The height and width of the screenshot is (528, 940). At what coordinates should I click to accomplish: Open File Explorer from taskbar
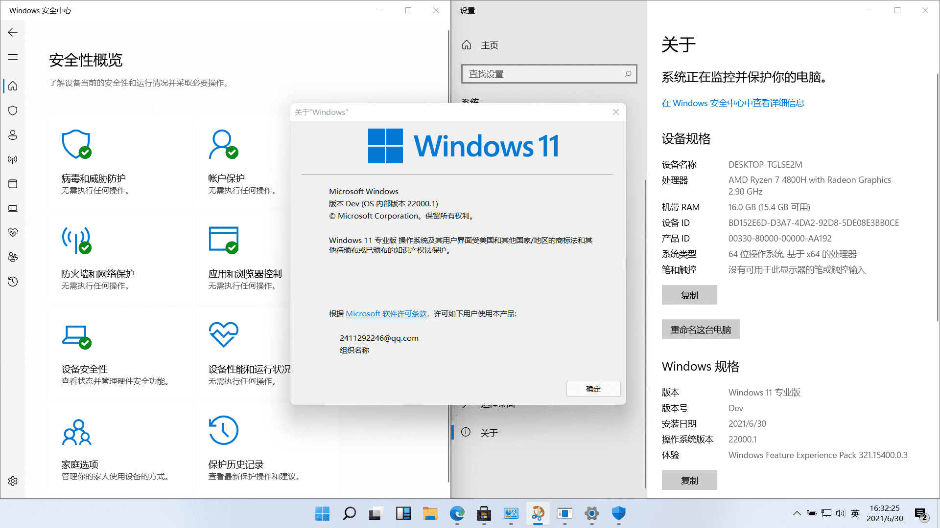click(430, 513)
